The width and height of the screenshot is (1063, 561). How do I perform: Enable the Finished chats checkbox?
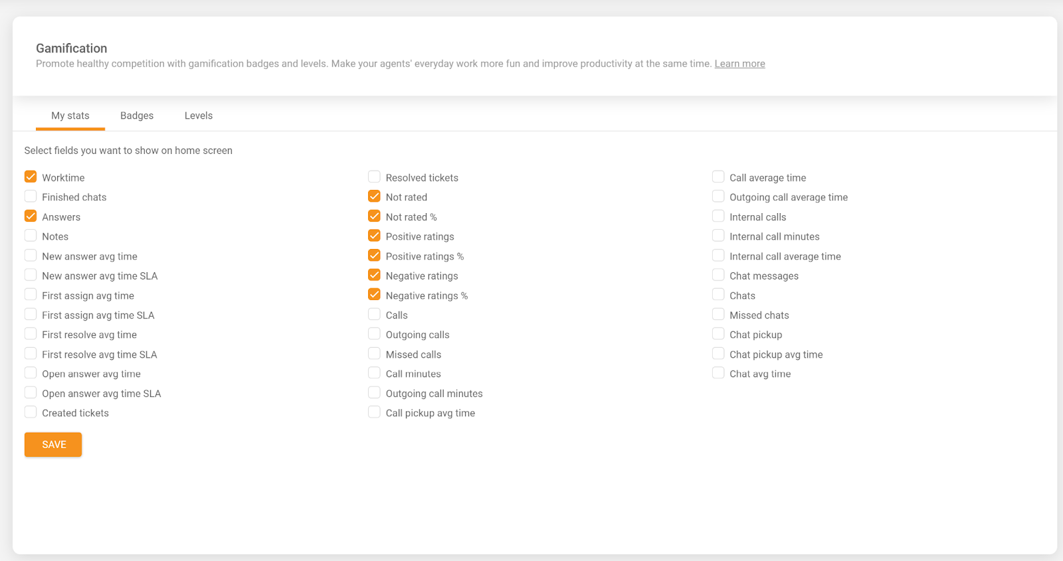[31, 197]
